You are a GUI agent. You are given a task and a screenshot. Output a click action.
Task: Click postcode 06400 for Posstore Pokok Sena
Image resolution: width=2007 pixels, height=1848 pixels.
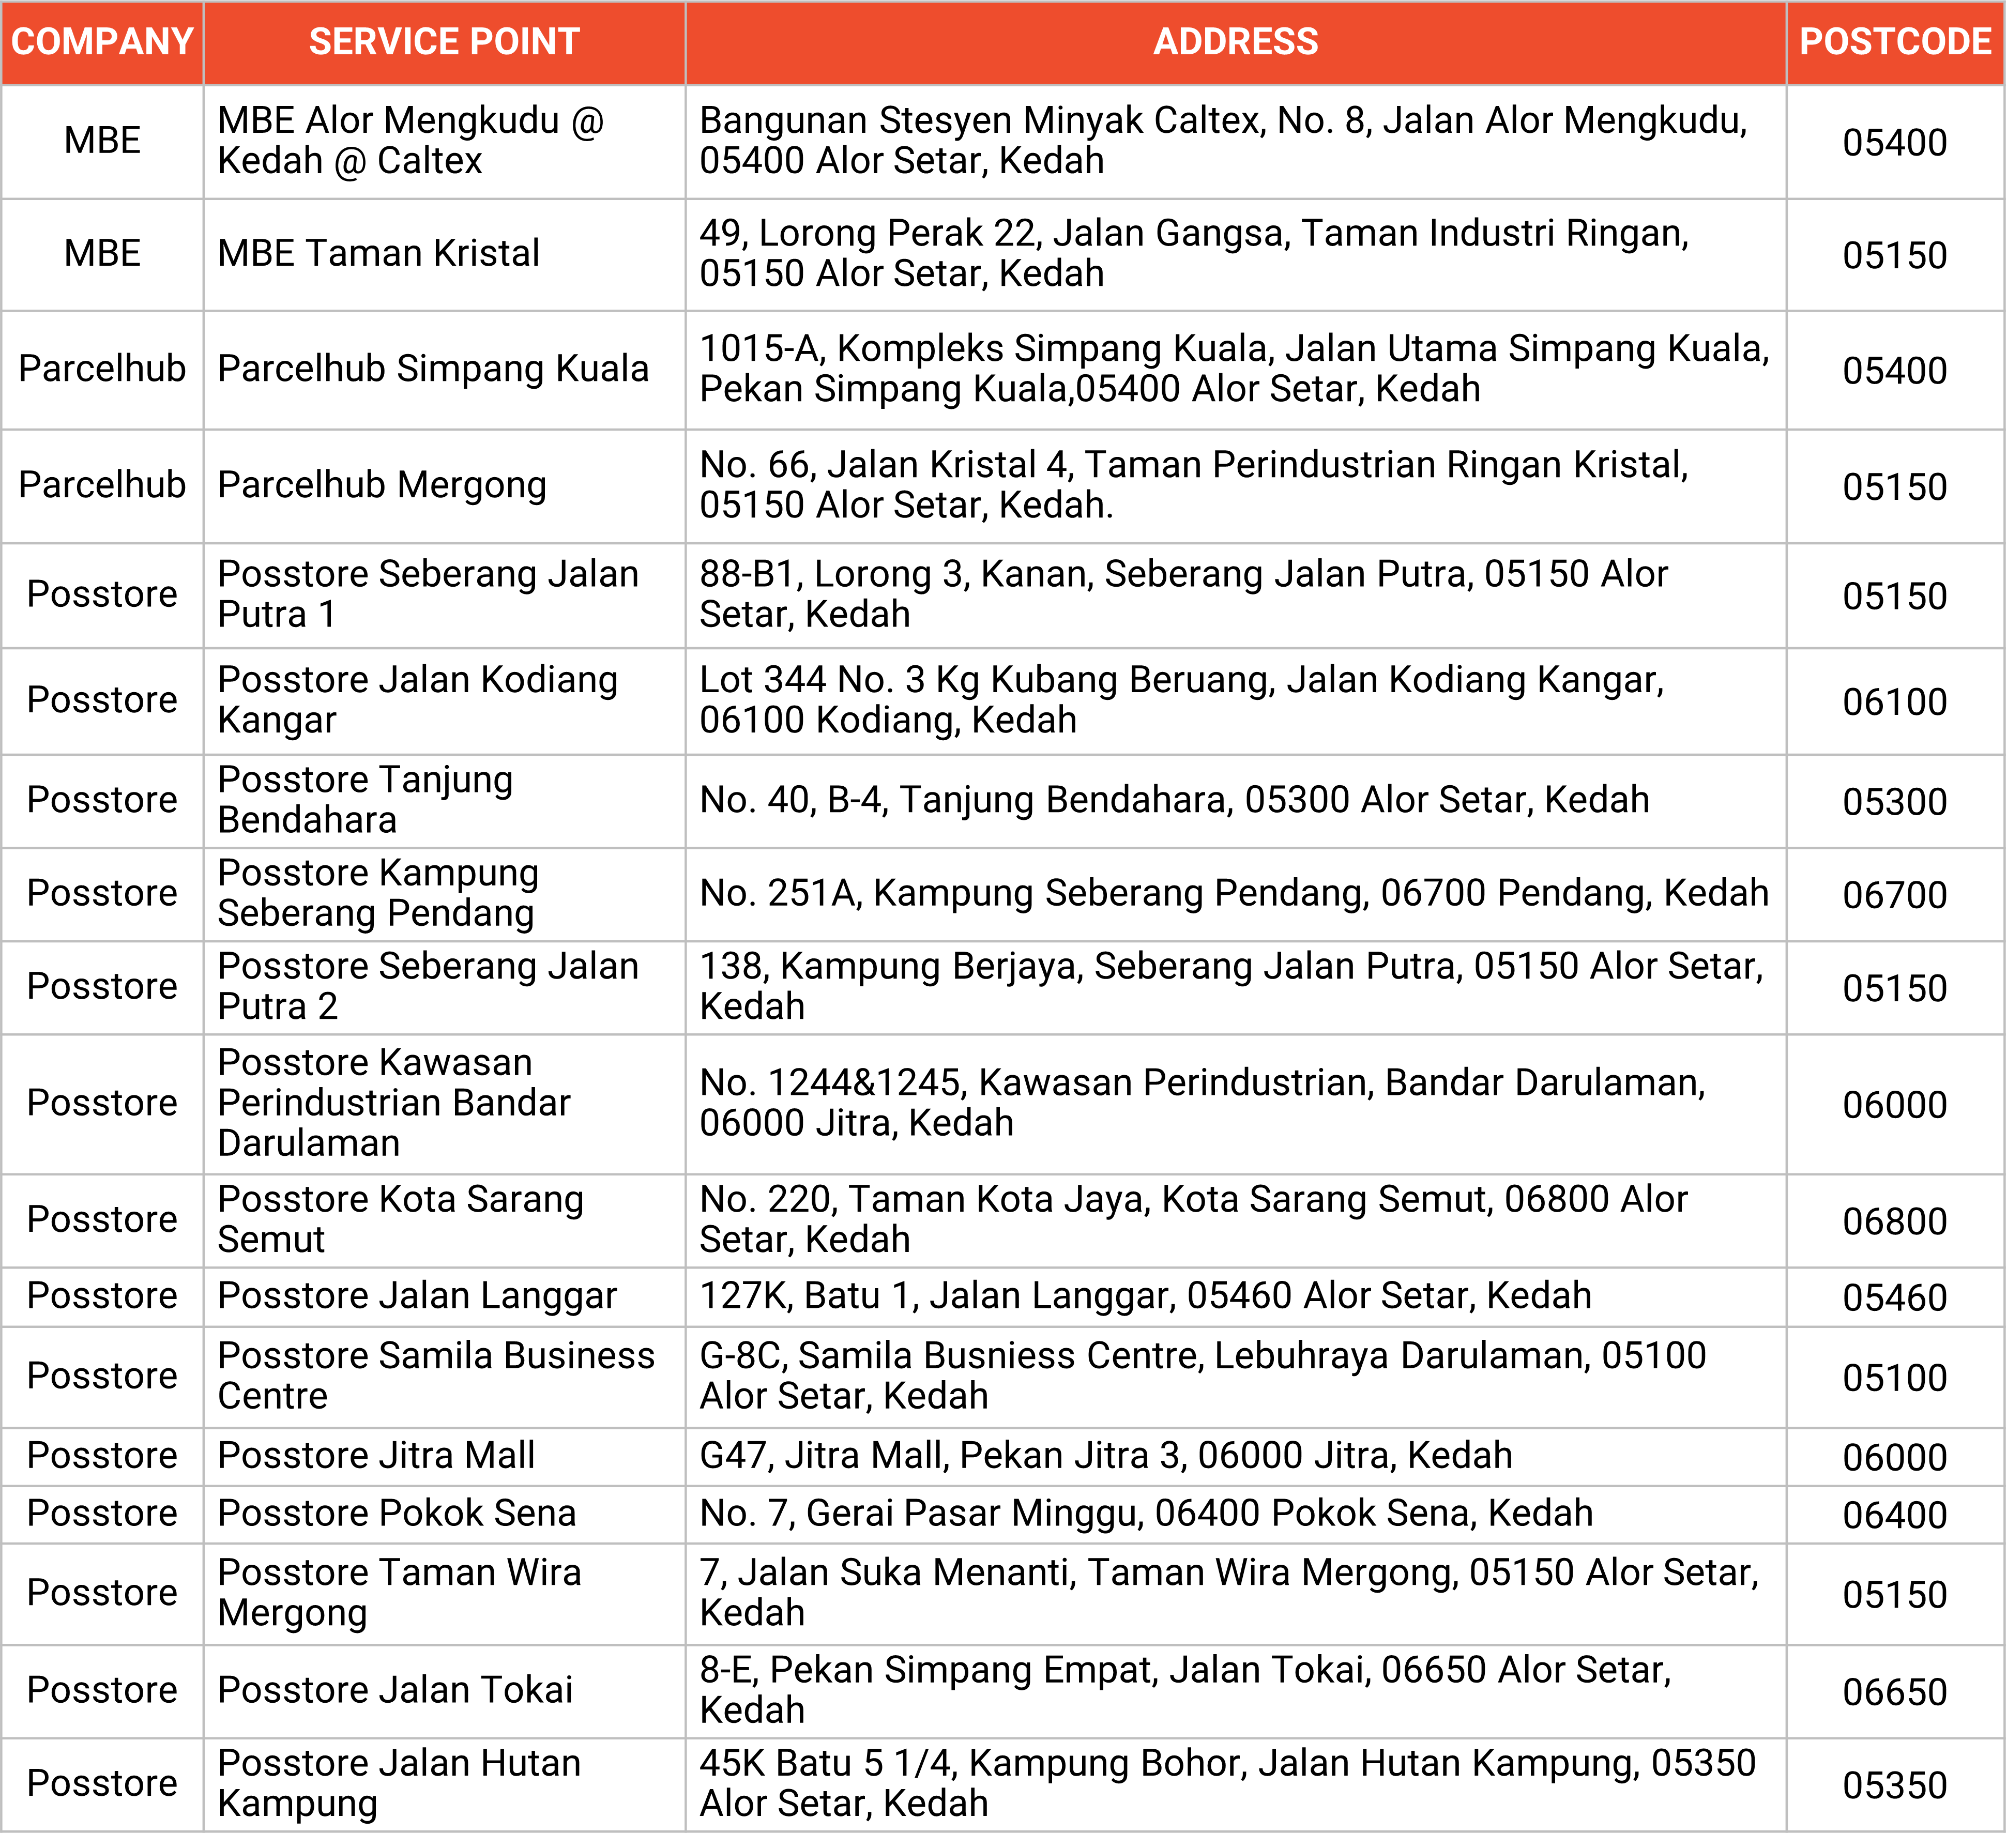(1895, 1513)
